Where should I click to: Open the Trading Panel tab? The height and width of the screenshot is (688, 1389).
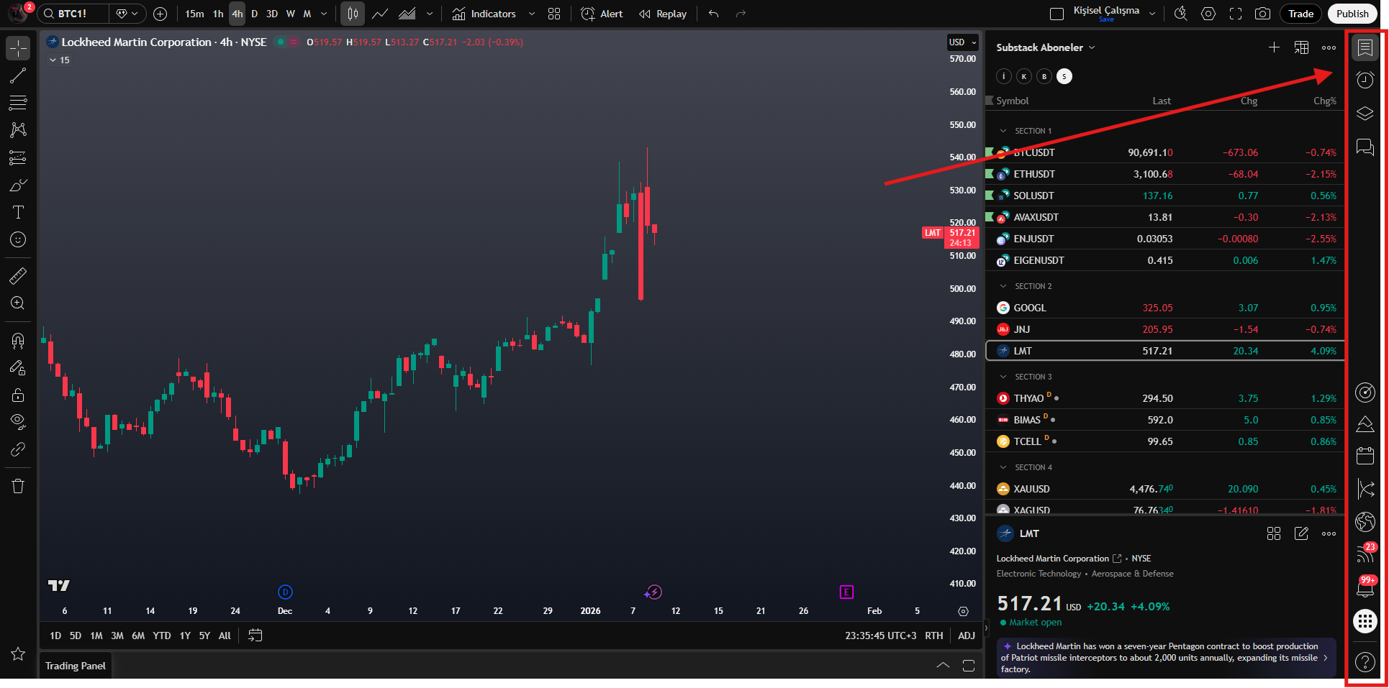tap(76, 666)
